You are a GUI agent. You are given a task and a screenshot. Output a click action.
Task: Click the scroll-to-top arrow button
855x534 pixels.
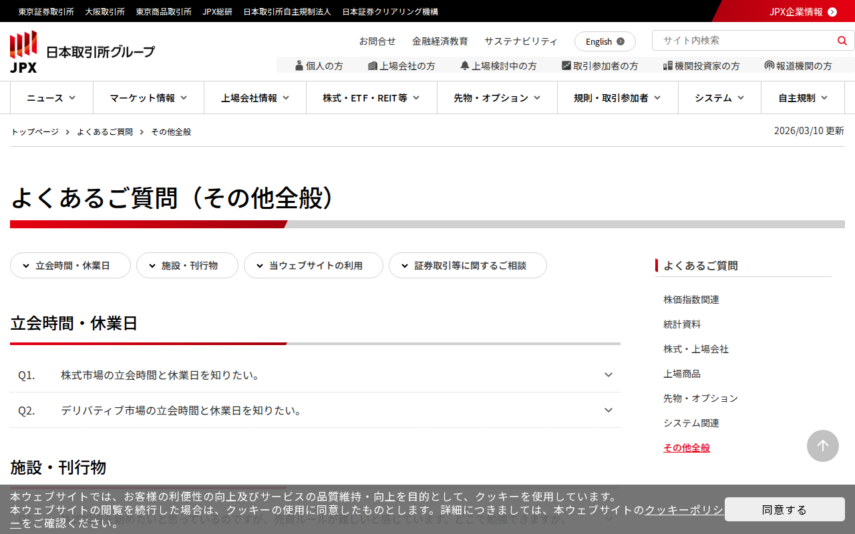point(823,446)
